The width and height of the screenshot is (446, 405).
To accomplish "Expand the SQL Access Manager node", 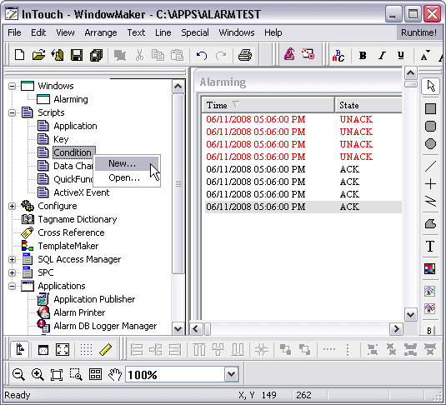I will click(12, 259).
